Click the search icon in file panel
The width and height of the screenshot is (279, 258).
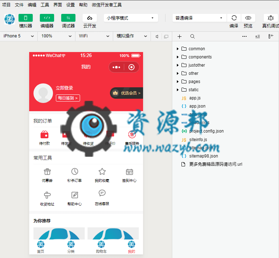point(192,36)
